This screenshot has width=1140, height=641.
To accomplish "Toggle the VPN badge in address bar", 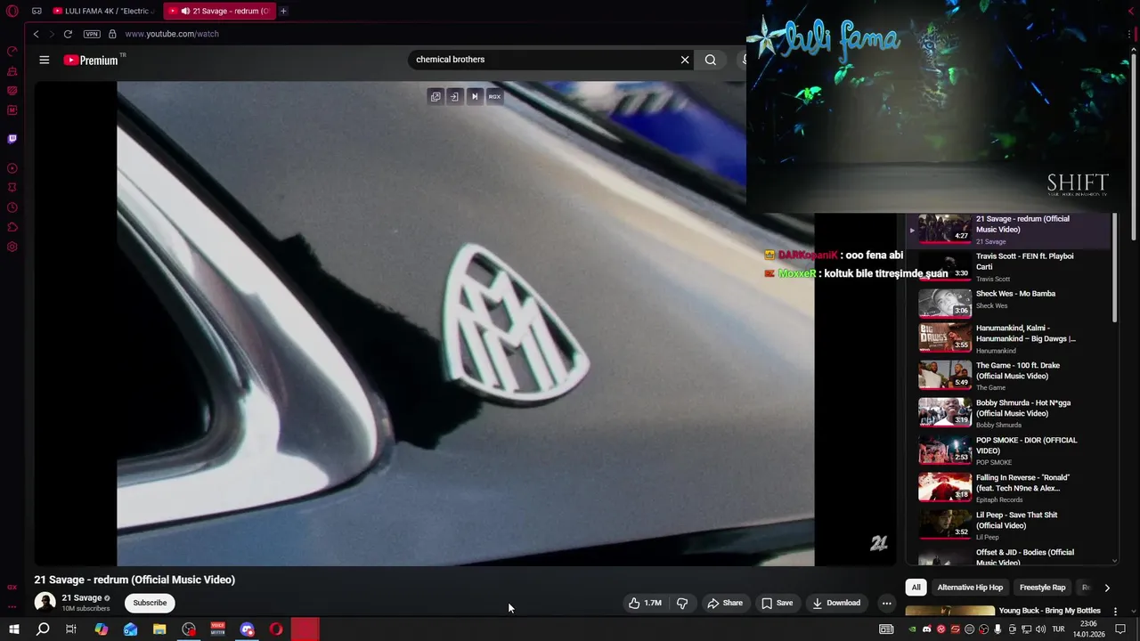I will point(92,34).
